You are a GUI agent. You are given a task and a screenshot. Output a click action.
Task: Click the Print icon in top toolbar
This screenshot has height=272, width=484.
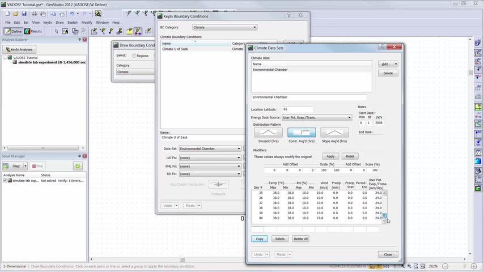pos(35,14)
